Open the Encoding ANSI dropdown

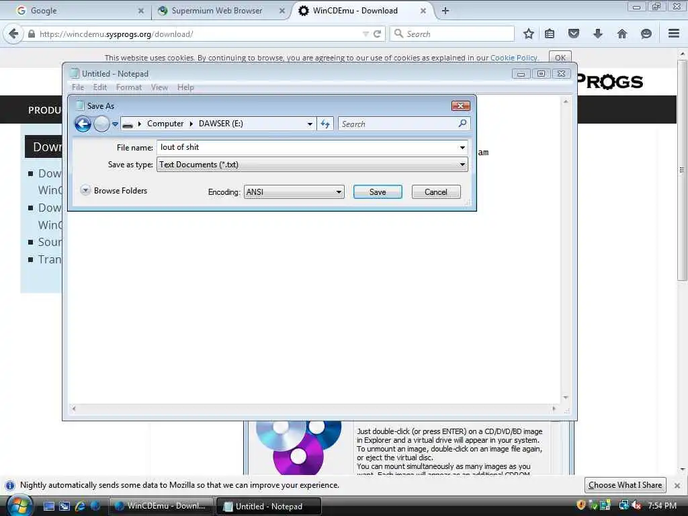(x=294, y=191)
